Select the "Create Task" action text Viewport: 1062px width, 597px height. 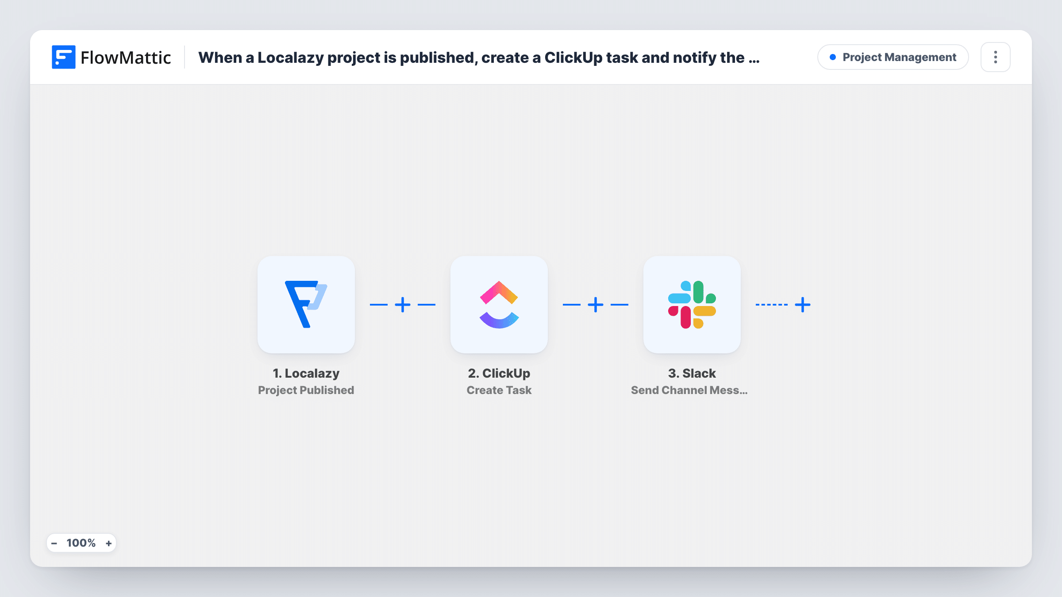coord(499,390)
